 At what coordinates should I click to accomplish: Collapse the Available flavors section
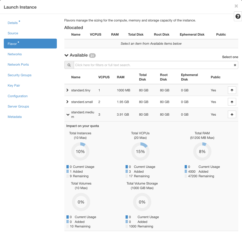66,55
